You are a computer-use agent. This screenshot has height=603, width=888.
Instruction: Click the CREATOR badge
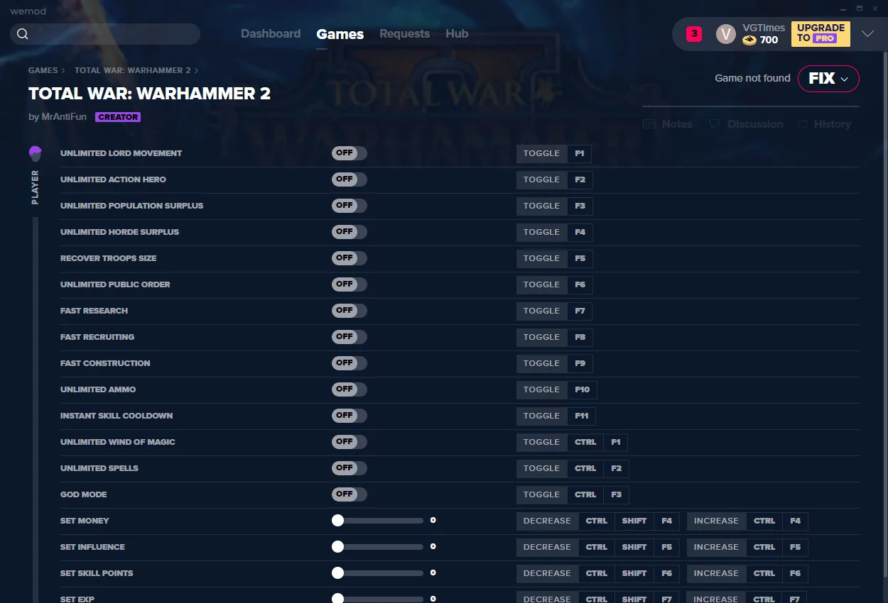point(118,117)
